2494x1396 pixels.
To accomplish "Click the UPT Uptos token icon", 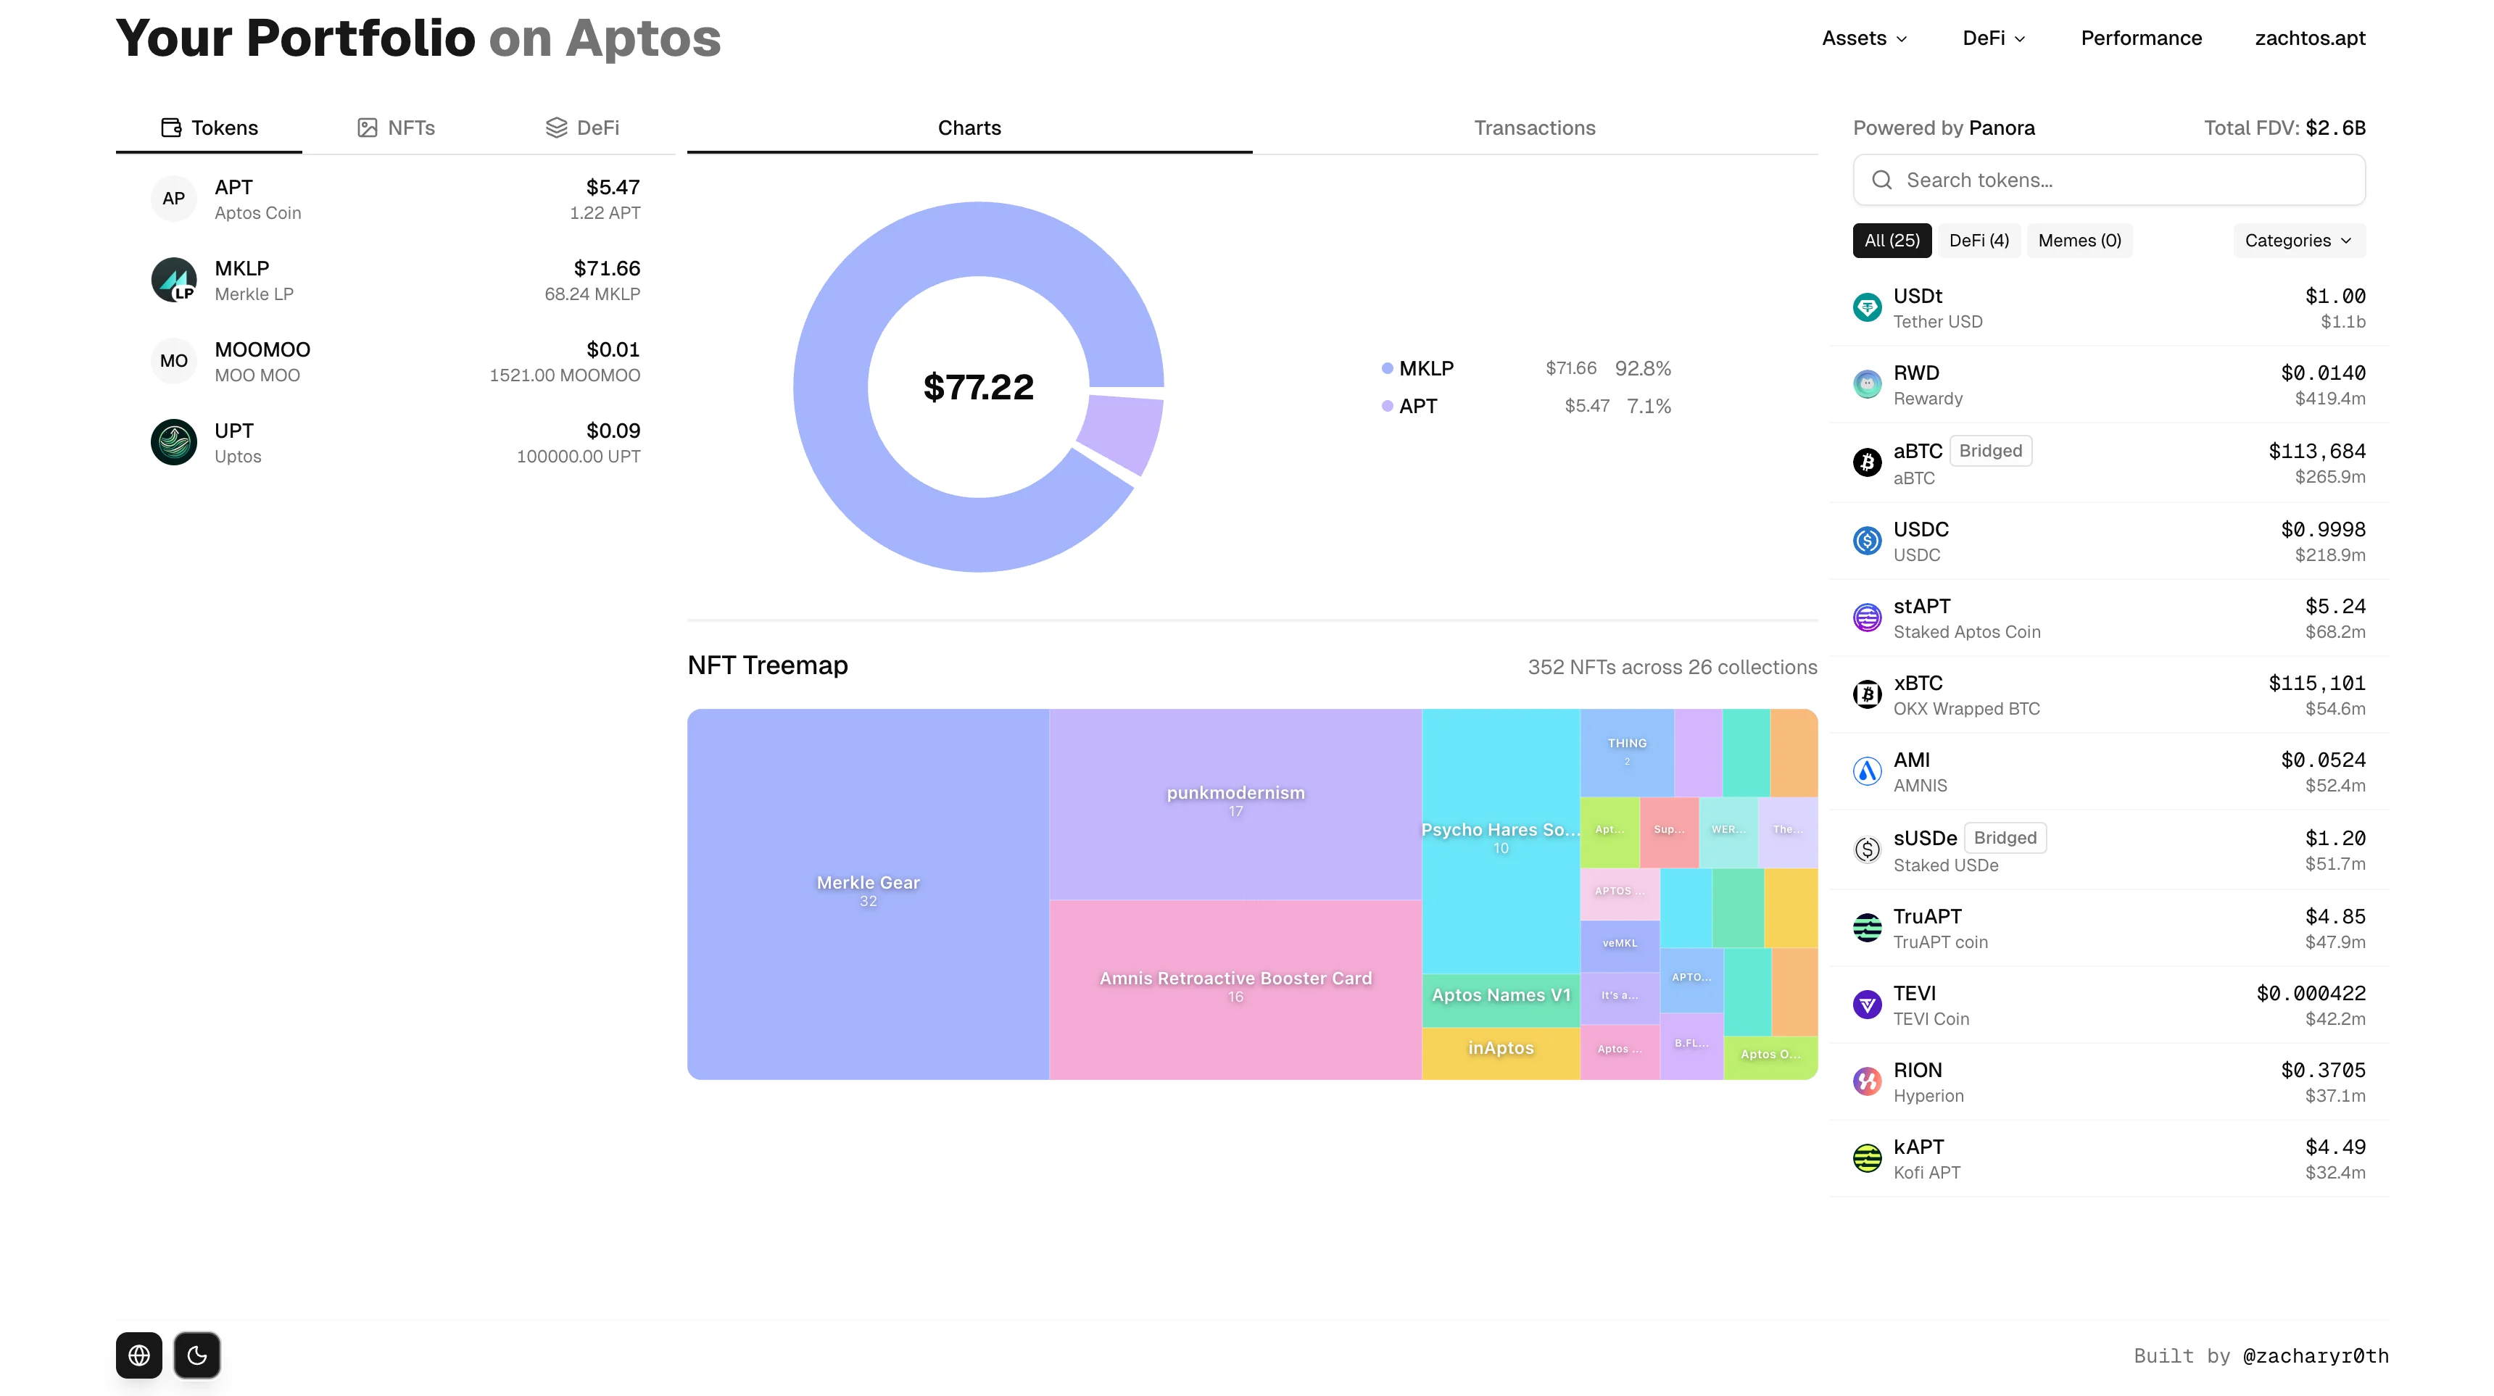I will (x=173, y=442).
